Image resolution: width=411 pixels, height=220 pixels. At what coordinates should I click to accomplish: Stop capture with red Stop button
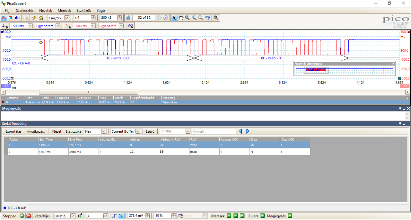point(29,216)
